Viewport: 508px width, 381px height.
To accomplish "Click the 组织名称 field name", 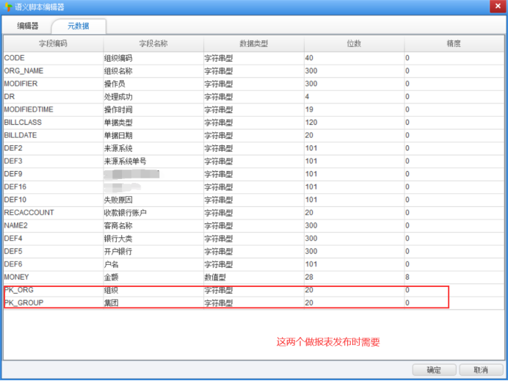I will click(x=118, y=71).
